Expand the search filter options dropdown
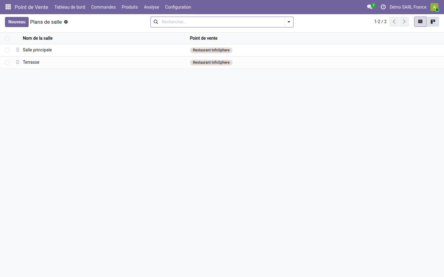The width and height of the screenshot is (444, 277). 289,22
